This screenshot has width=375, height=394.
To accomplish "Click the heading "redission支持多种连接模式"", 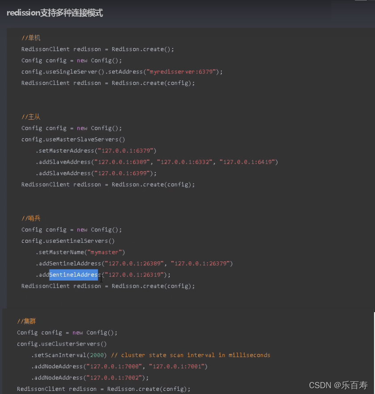I will [x=55, y=13].
